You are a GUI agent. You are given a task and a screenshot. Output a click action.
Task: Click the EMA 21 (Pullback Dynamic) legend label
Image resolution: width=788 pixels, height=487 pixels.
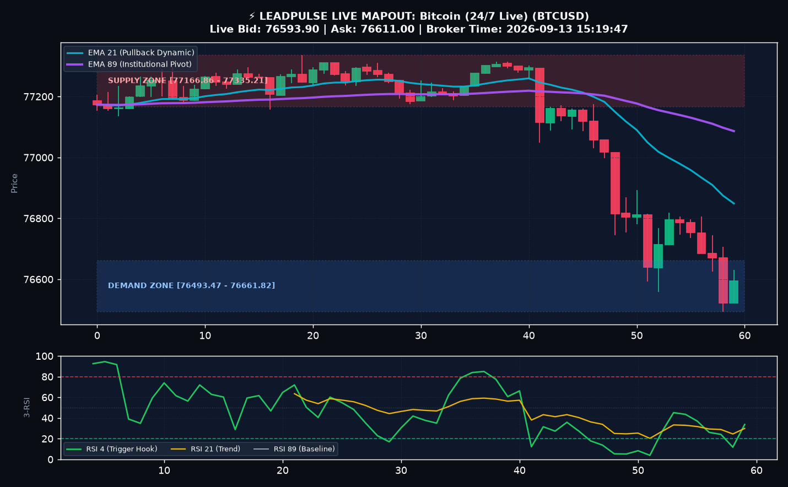[x=141, y=53]
